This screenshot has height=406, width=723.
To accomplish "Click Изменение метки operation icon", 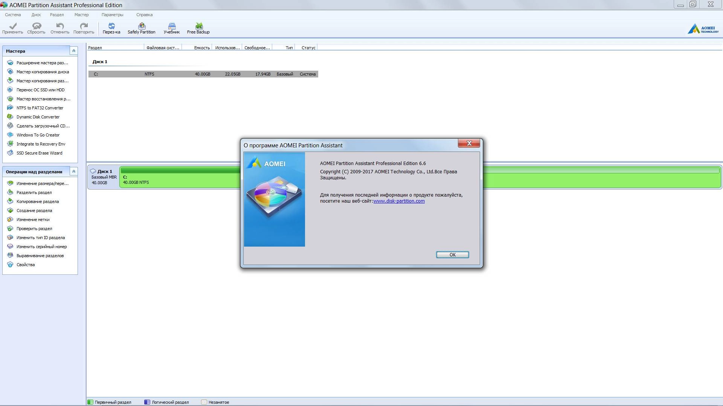I will tap(10, 220).
